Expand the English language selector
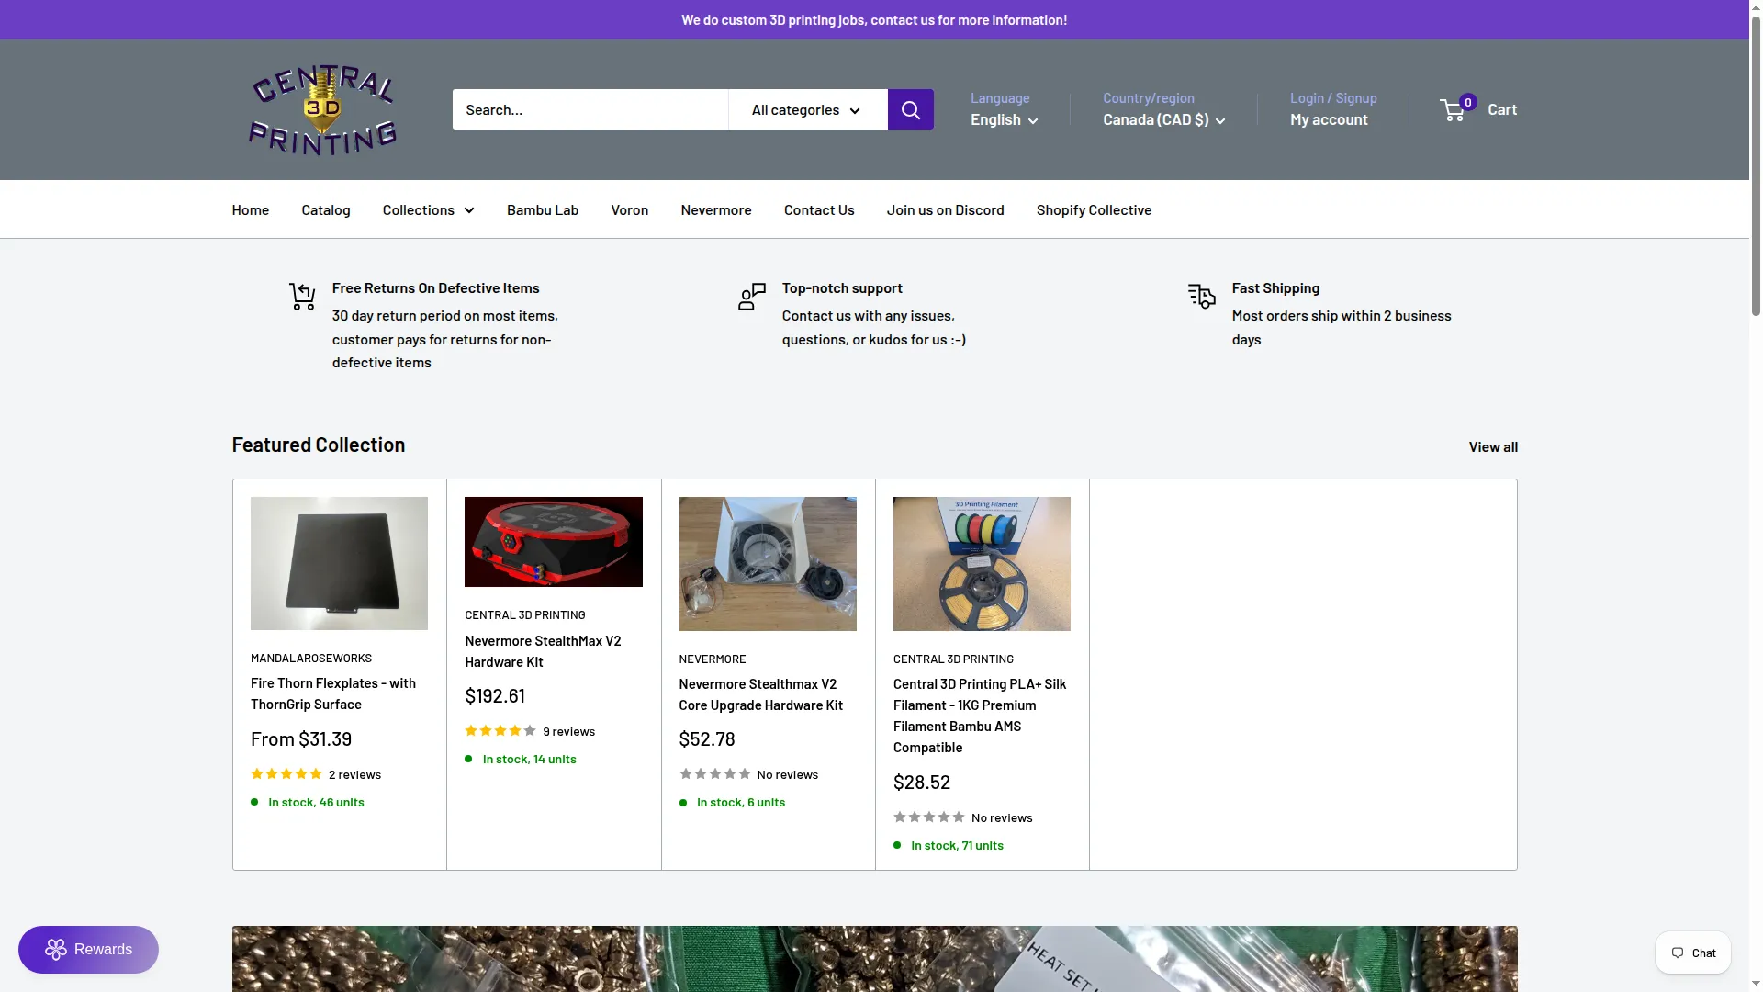1763x992 pixels. 1004,119
